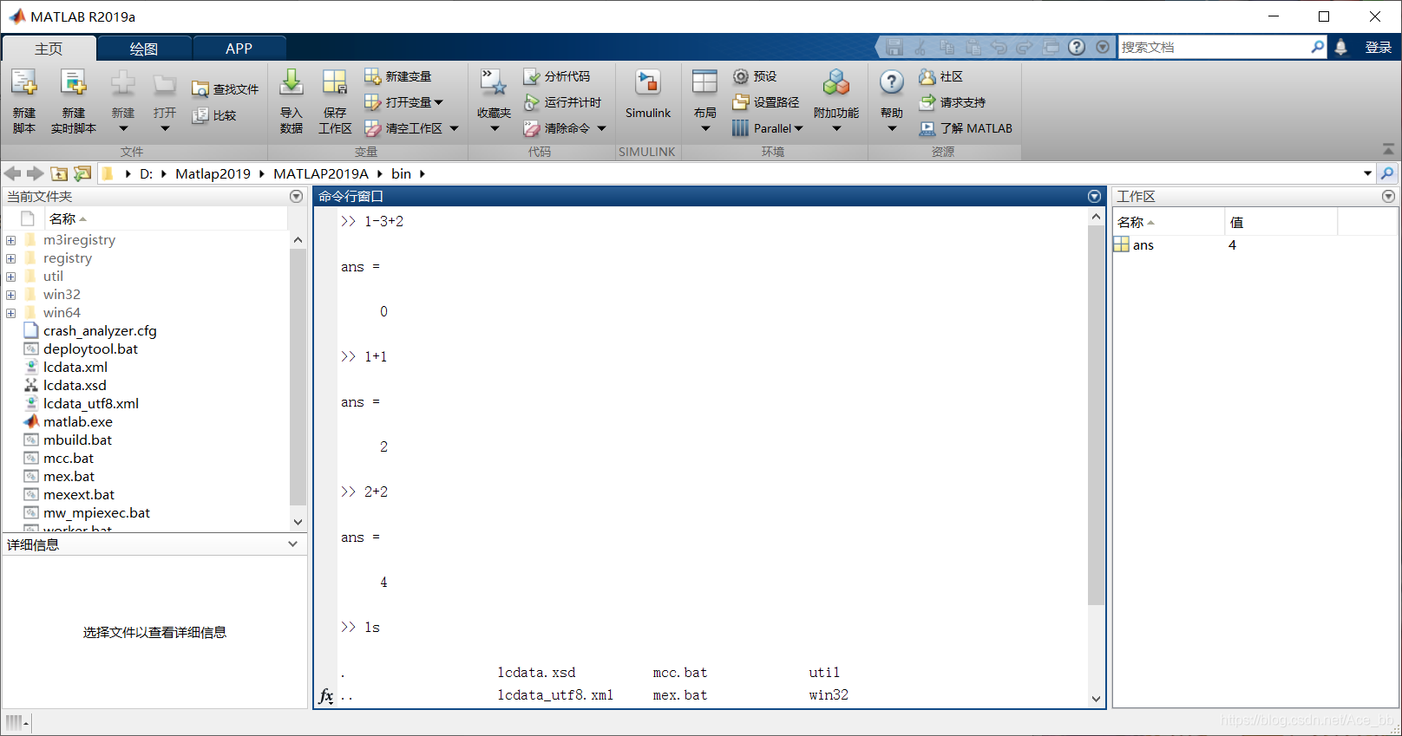The width and height of the screenshot is (1402, 736).
Task: Click the command window vertical scrollbar
Action: point(1096,414)
